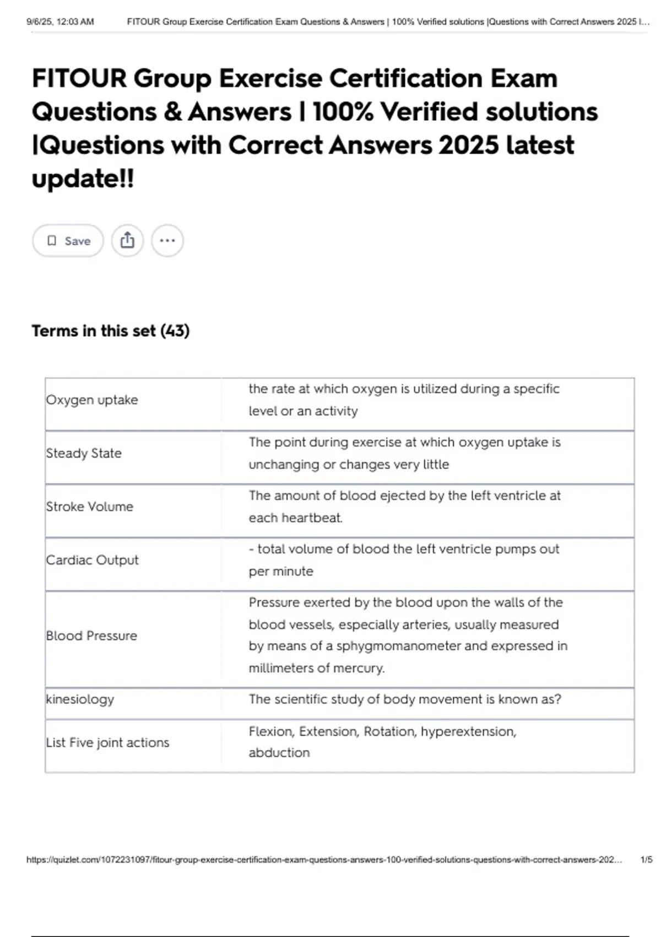Image resolution: width=661 pixels, height=937 pixels.
Task: Click the Save bookmark icon
Action: coord(52,241)
